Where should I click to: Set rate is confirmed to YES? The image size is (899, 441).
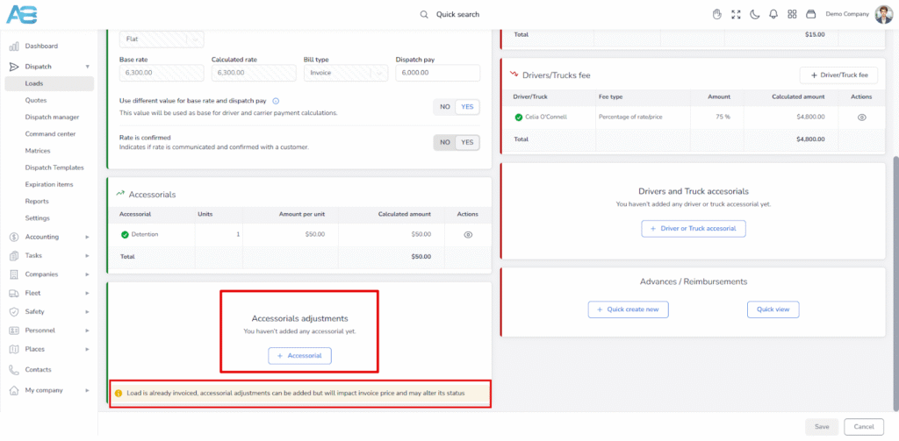(467, 142)
